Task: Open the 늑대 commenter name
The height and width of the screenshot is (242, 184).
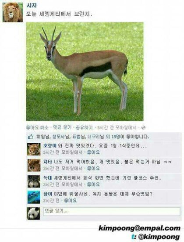Action: (48, 178)
